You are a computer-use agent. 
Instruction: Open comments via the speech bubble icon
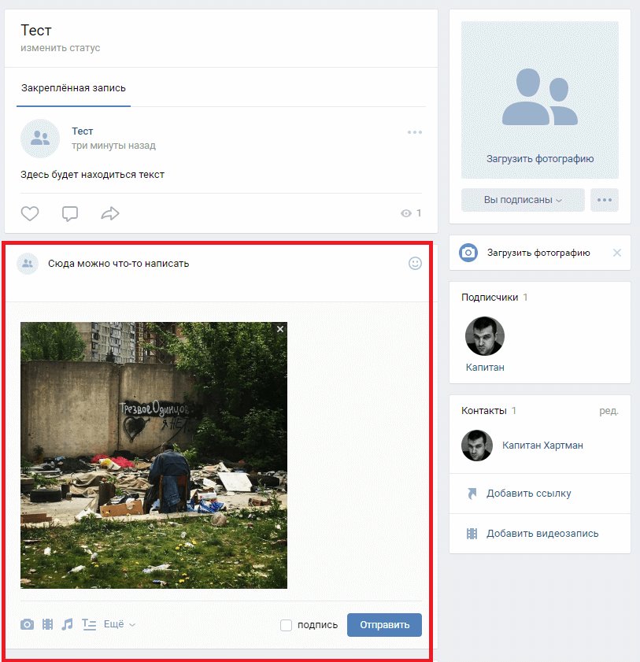(x=70, y=213)
